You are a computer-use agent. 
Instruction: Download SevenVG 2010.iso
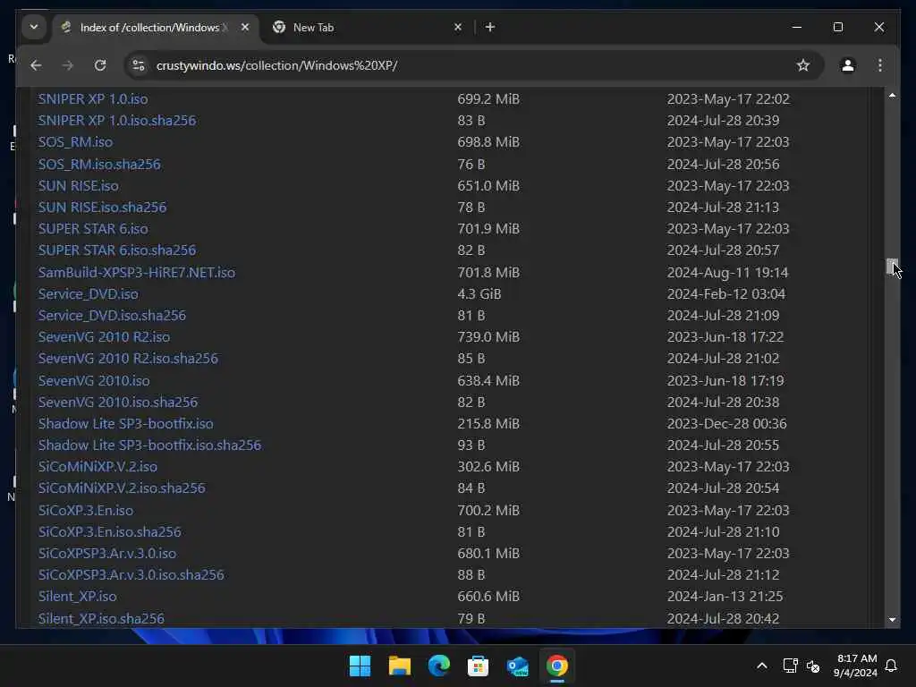tap(94, 380)
